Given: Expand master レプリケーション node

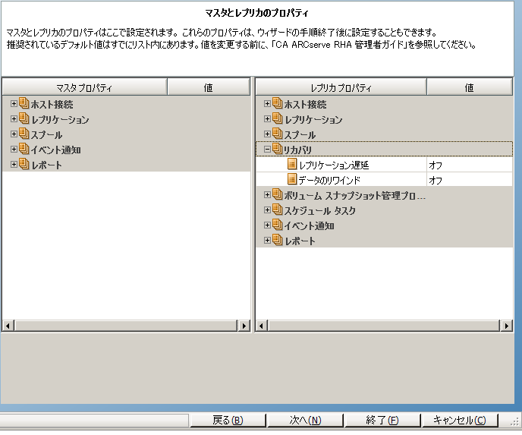Looking at the screenshot, I should click(14, 119).
